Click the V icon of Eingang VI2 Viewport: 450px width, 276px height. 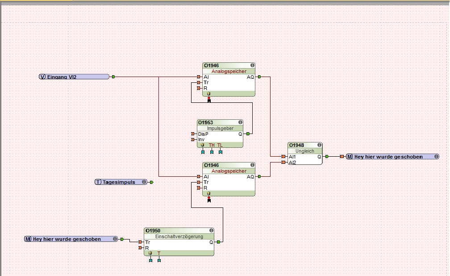click(42, 77)
